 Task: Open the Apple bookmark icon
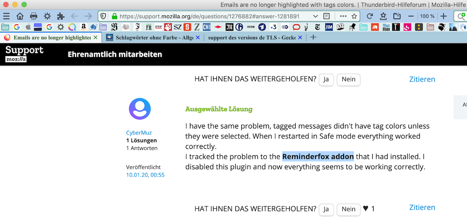point(28,27)
